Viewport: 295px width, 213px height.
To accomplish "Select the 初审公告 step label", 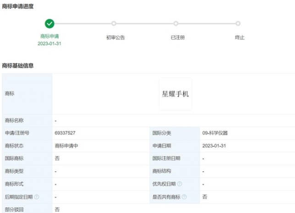I will [x=115, y=37].
